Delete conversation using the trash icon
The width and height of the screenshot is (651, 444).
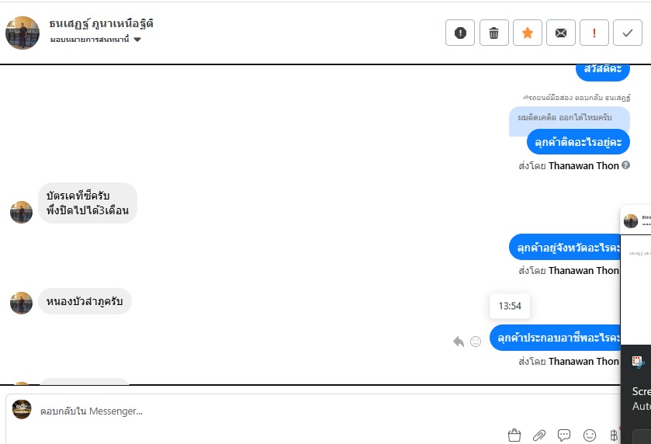point(493,33)
